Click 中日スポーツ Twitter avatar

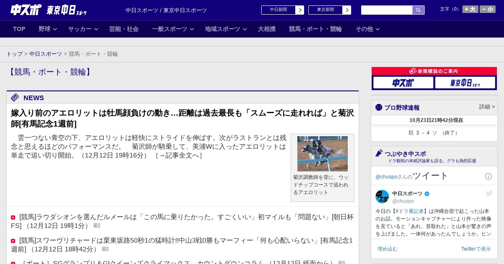[x=382, y=197]
